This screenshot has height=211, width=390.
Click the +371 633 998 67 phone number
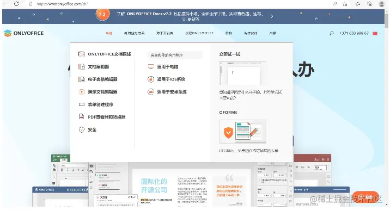click(354, 33)
